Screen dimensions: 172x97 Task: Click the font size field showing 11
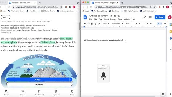click(x=143, y=23)
